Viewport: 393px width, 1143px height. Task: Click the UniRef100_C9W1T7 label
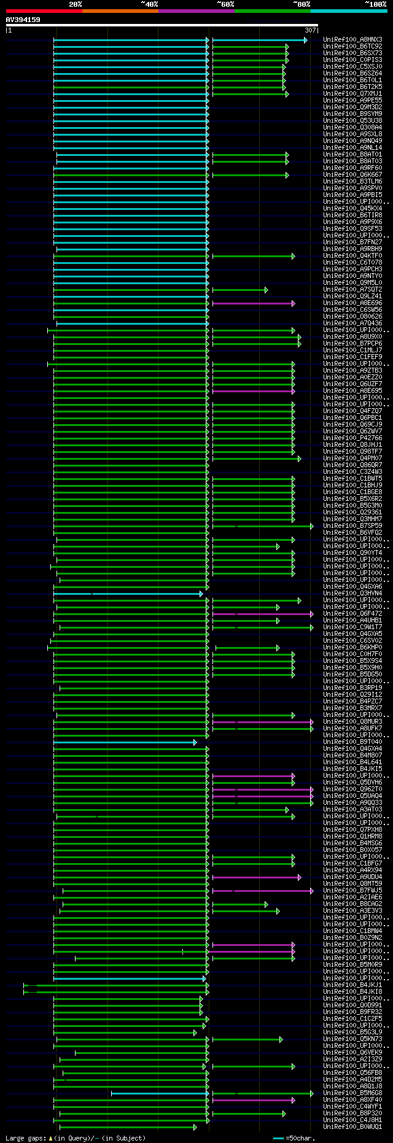coord(352,627)
